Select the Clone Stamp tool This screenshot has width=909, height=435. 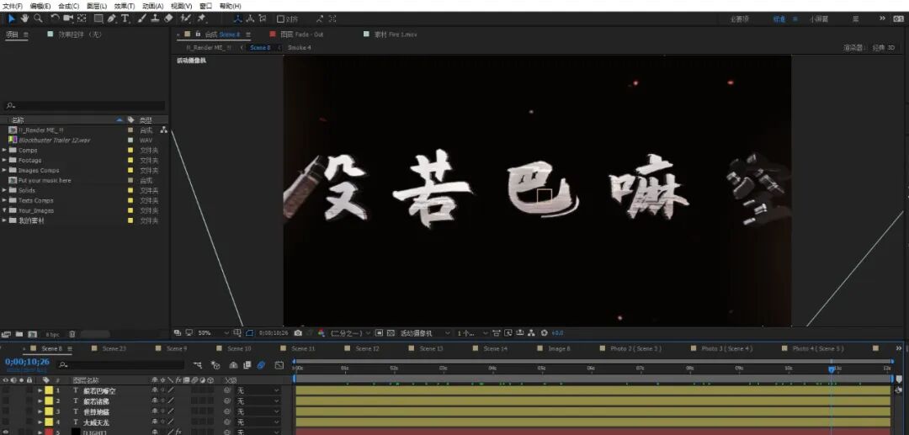(x=156, y=19)
